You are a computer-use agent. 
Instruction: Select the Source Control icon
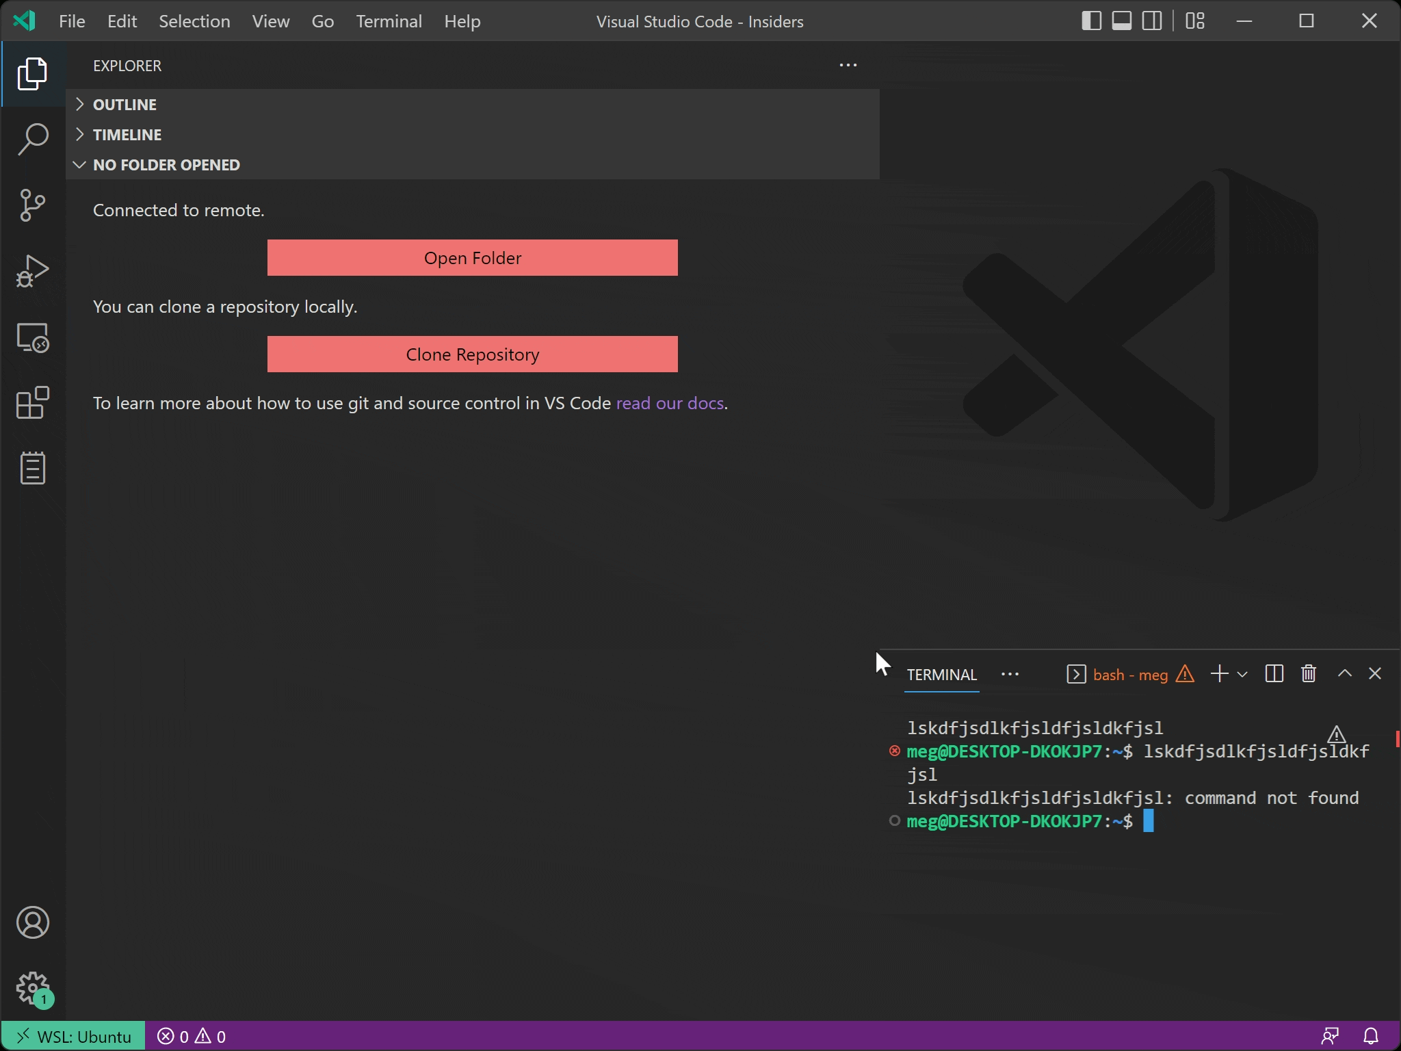[32, 205]
